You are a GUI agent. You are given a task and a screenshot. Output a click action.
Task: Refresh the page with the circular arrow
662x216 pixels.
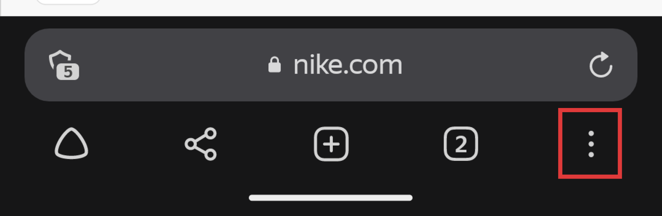[x=601, y=65]
